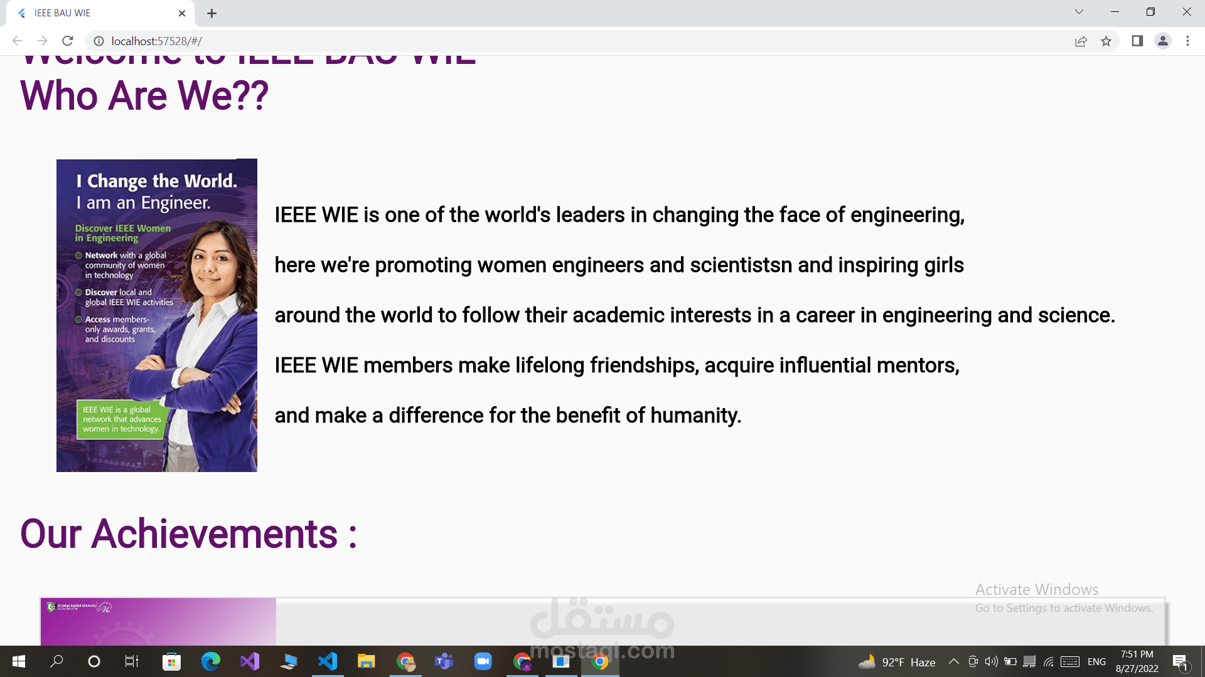
Task: Open the Chrome three-dot menu
Action: click(1187, 41)
